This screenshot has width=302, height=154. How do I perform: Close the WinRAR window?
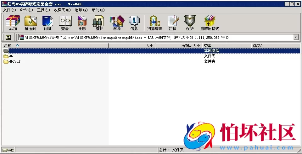click(x=298, y=4)
